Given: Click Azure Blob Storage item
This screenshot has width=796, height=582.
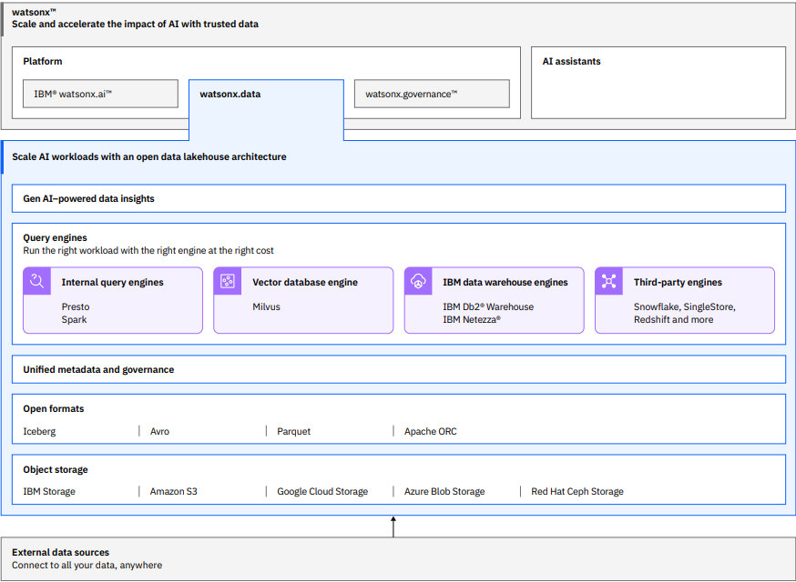Looking at the screenshot, I should (x=444, y=491).
